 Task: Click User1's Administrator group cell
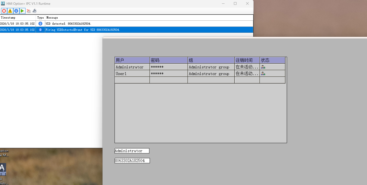pos(211,74)
